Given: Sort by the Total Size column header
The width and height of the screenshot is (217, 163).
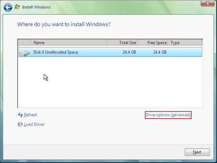Looking at the screenshot, I should click(x=123, y=42).
